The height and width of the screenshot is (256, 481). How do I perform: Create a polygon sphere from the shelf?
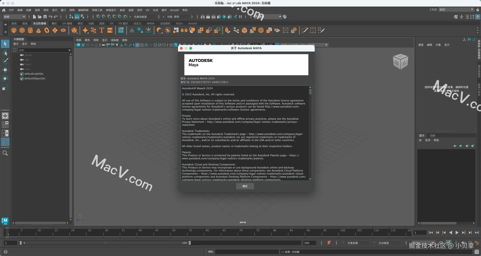click(x=14, y=30)
